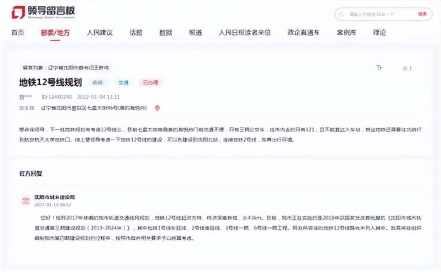Click the font size Tt icon
The height and width of the screenshot is (272, 441).
[x=379, y=67]
